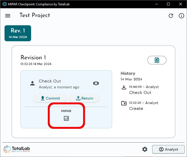187x157 pixels.
Task: Click the create-folder icon in History
Action: pos(124,103)
